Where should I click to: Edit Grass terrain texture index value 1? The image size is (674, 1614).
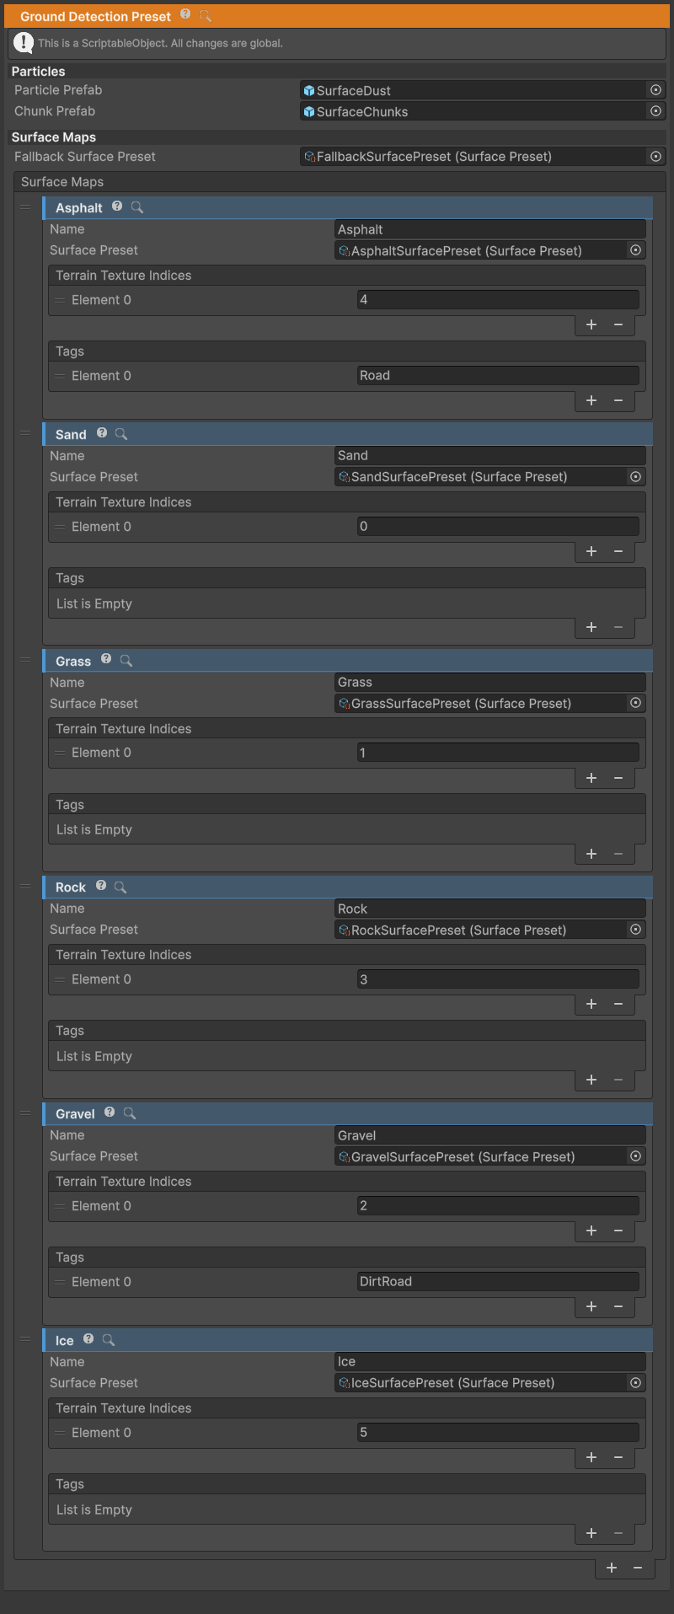click(x=498, y=753)
